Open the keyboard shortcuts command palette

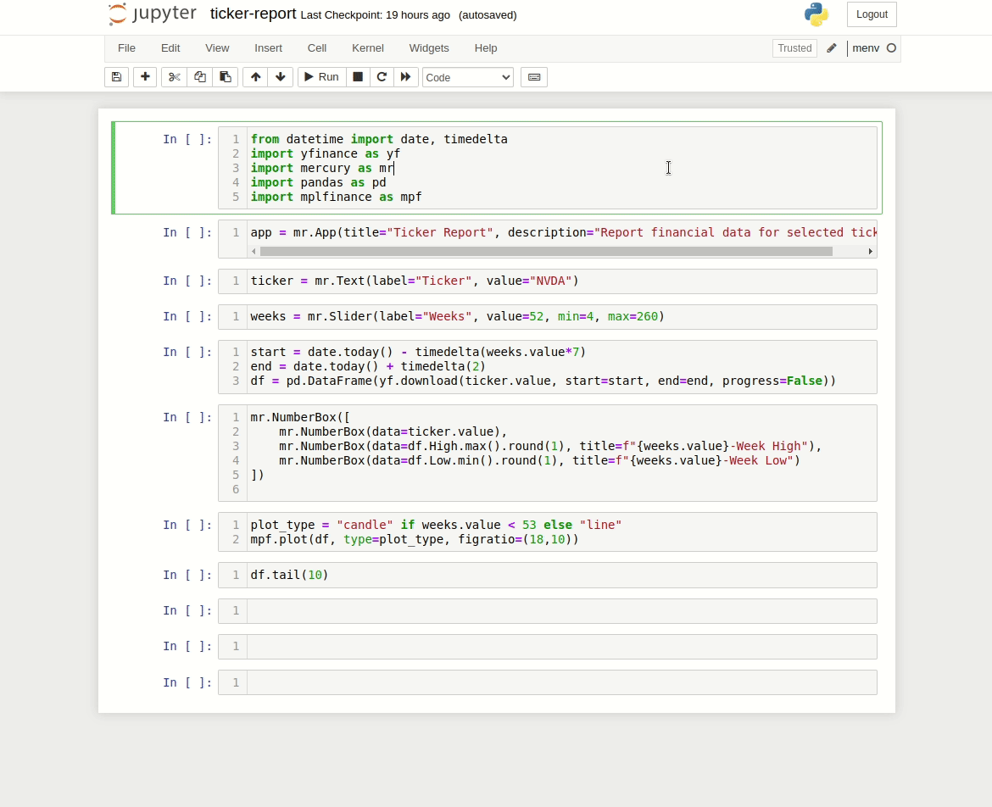click(534, 76)
